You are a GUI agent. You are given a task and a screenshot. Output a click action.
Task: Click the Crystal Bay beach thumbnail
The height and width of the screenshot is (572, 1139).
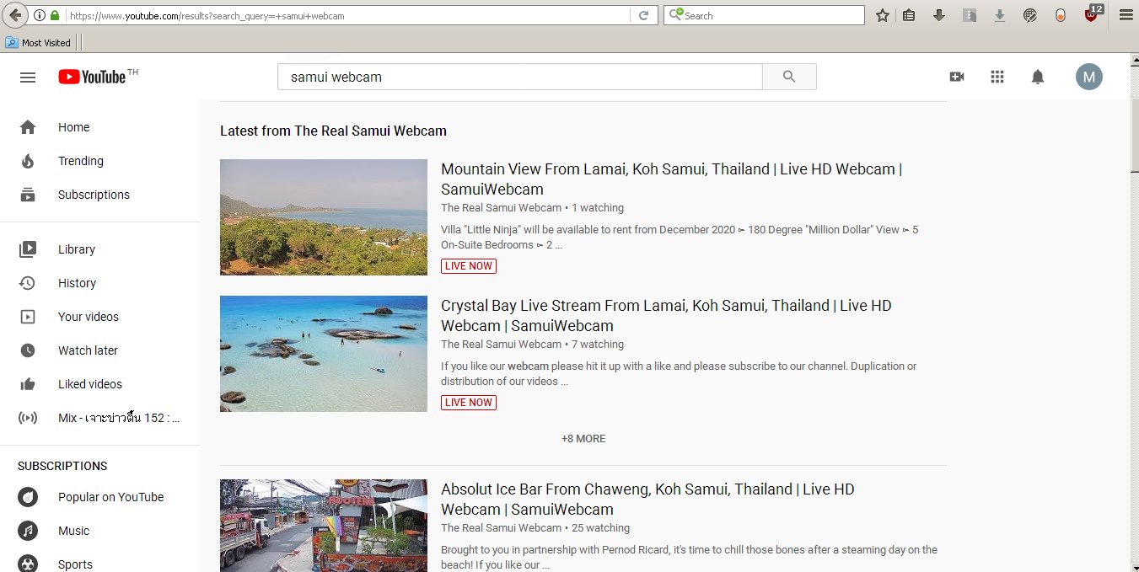click(324, 354)
